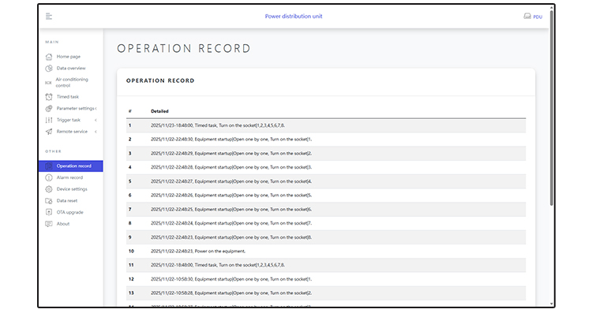Click the Power distribution unit title link

point(294,17)
